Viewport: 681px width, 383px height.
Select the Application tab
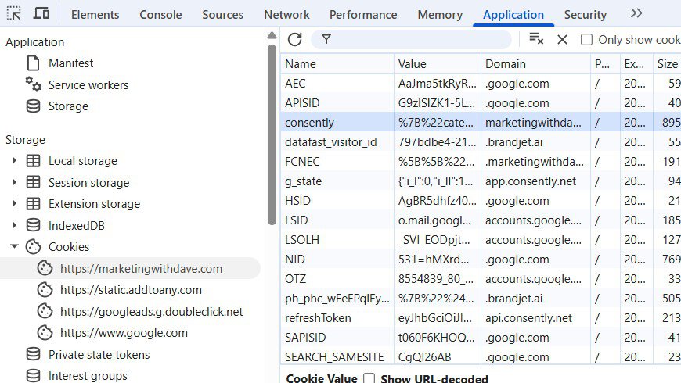click(x=513, y=15)
